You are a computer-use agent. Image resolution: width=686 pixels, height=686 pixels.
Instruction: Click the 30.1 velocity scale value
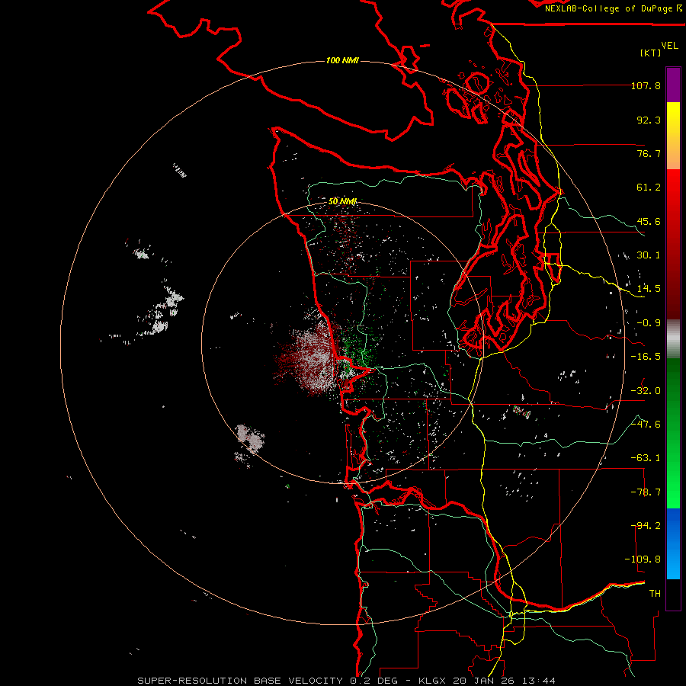pos(649,255)
